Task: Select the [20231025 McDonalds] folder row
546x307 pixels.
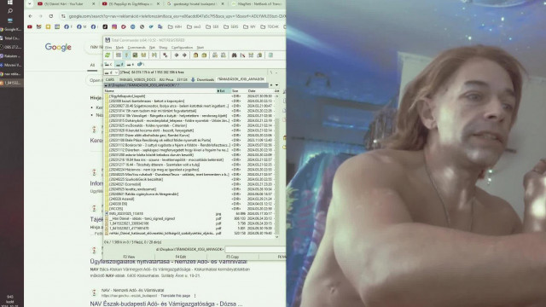Action: click(x=189, y=125)
